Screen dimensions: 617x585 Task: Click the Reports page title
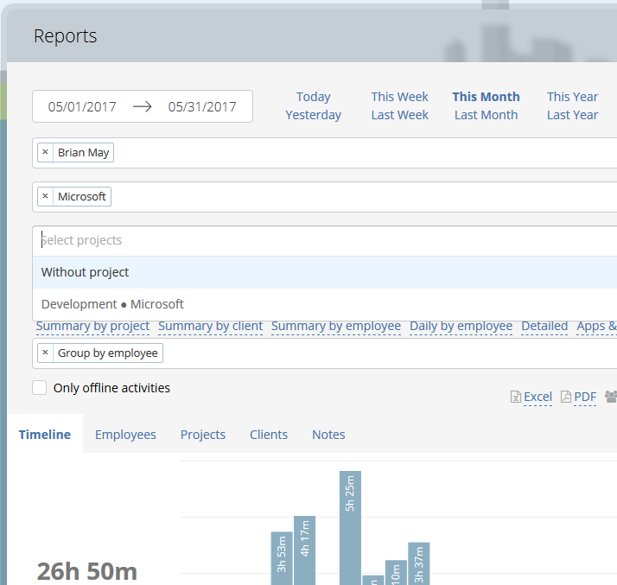[66, 35]
